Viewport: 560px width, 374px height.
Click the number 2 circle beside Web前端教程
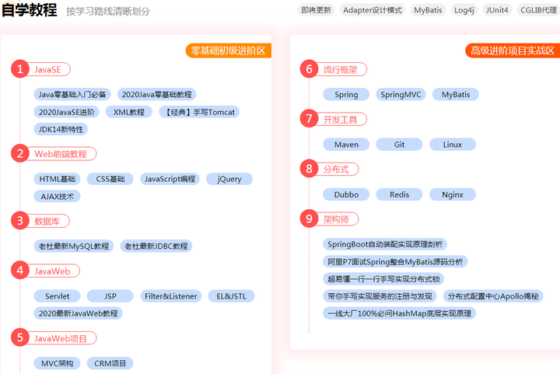coord(19,154)
